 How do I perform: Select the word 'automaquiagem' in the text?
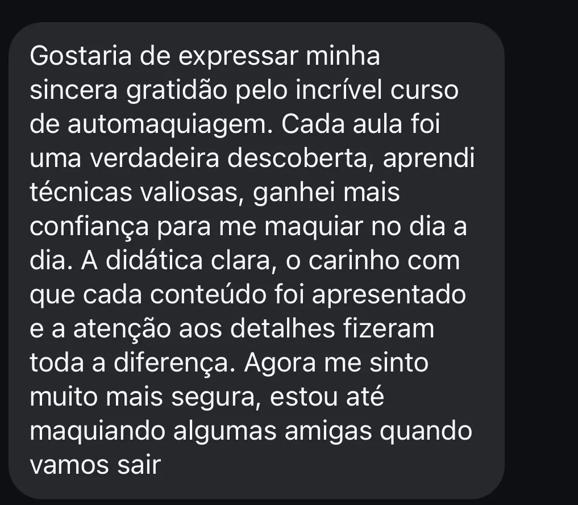click(x=169, y=125)
